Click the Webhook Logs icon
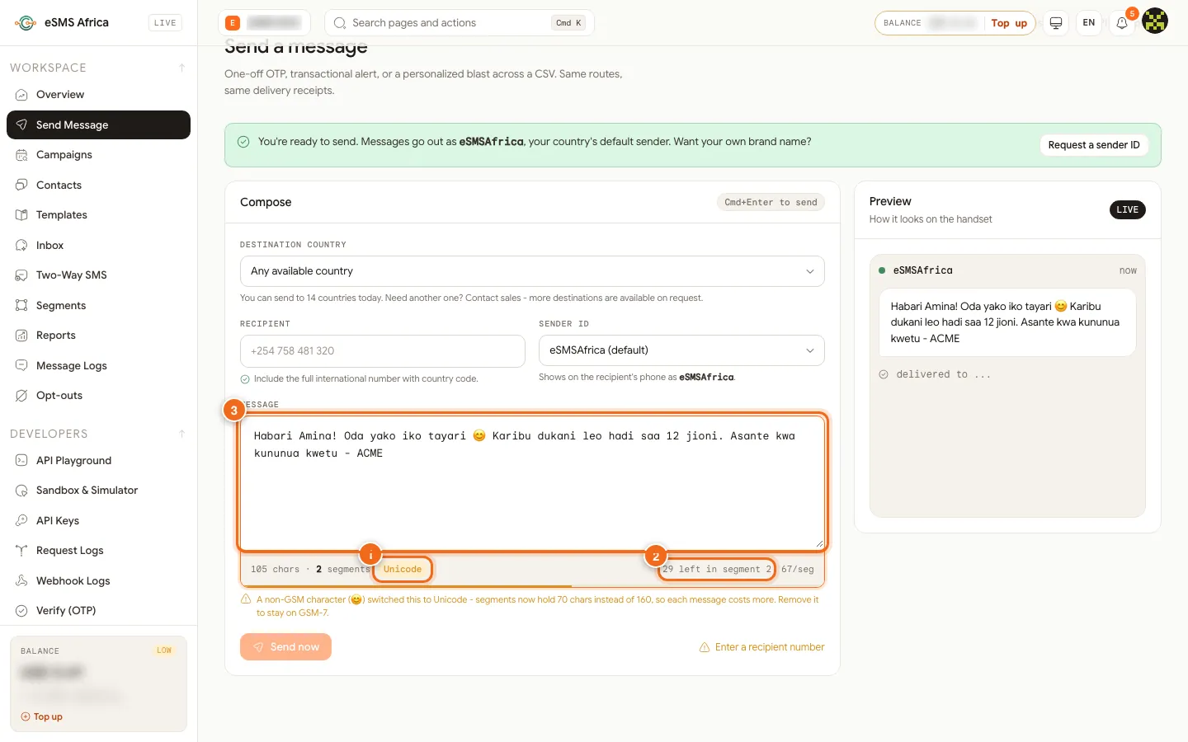 point(21,581)
